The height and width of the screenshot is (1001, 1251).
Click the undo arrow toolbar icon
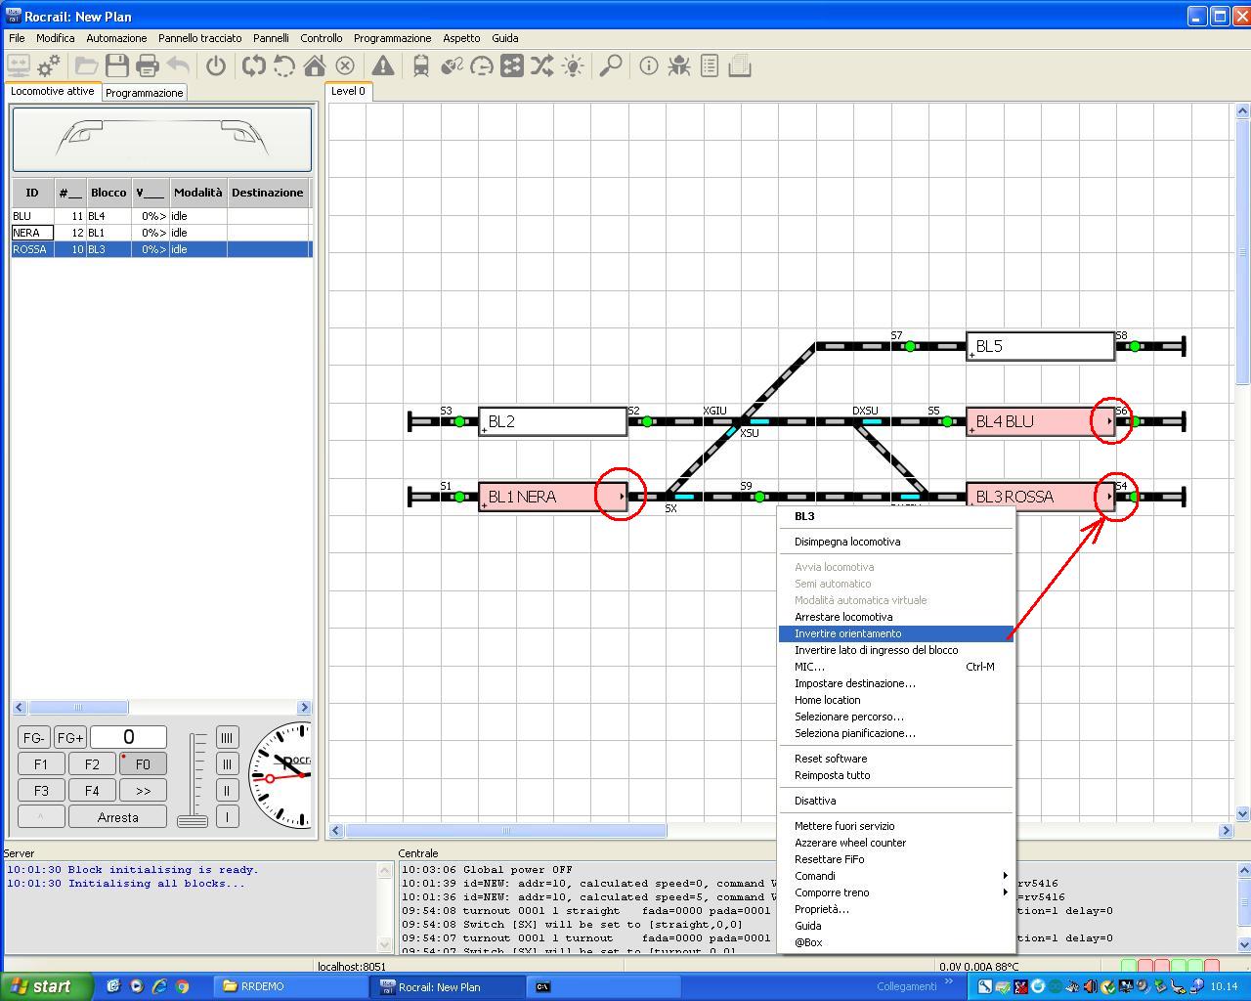click(178, 65)
